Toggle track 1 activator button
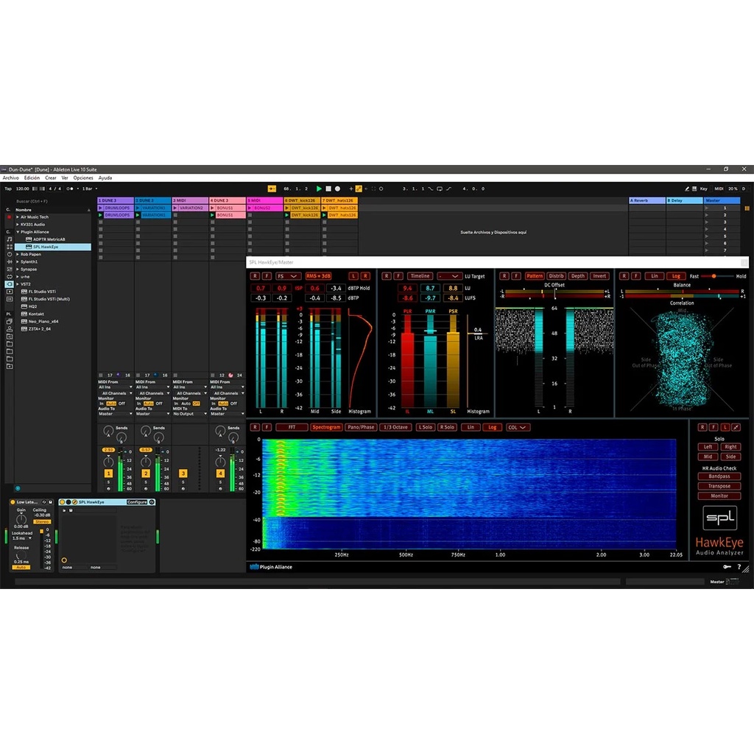This screenshot has height=754, width=754. tap(109, 473)
